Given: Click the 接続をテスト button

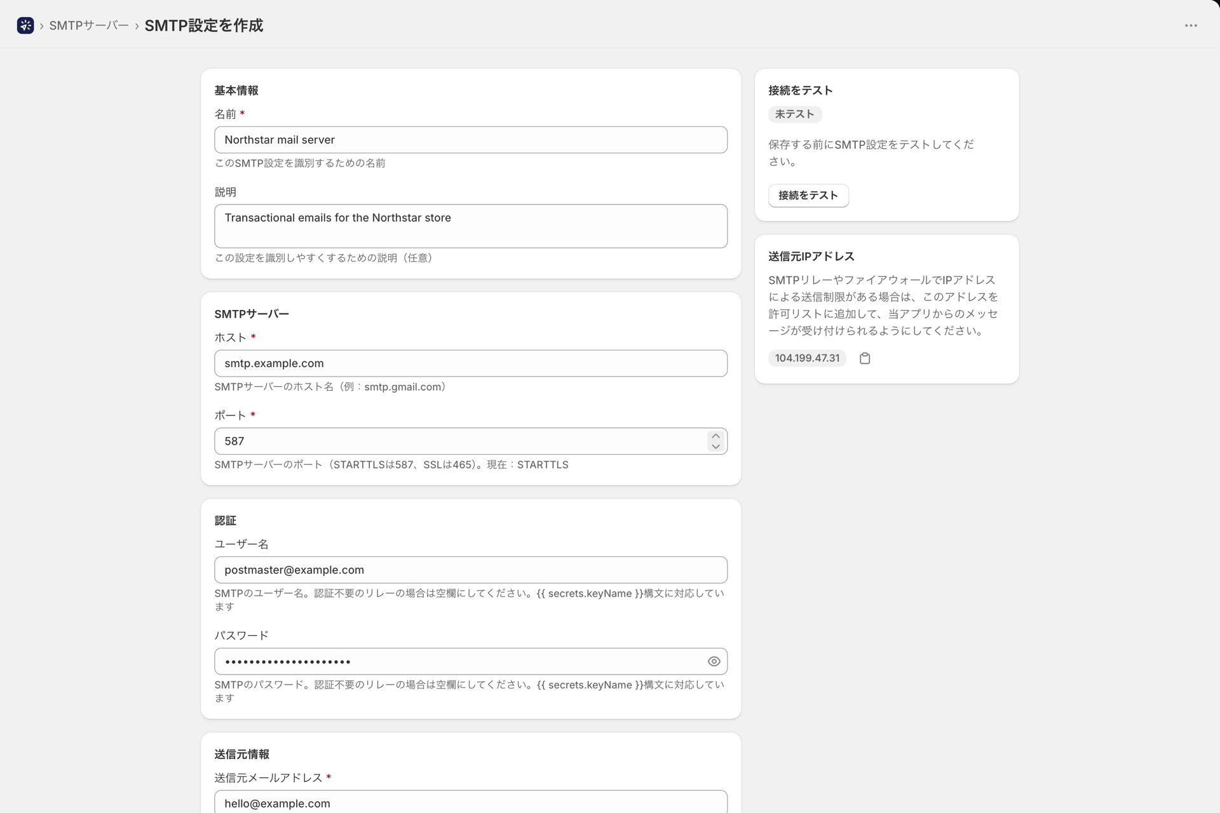Looking at the screenshot, I should pyautogui.click(x=808, y=195).
